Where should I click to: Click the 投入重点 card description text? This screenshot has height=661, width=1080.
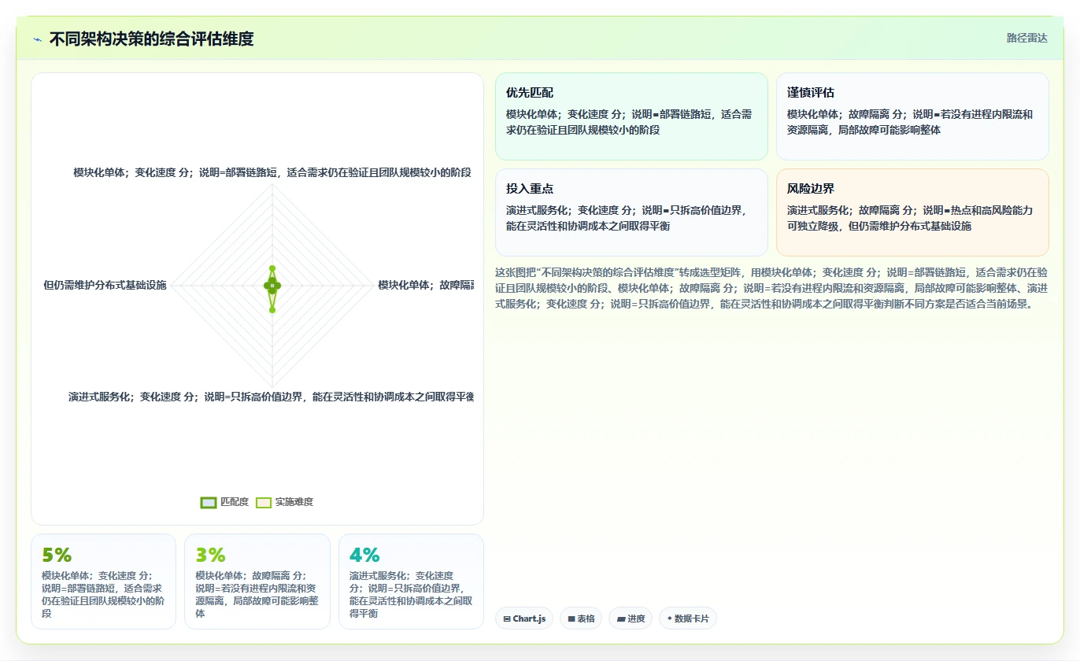coord(627,218)
